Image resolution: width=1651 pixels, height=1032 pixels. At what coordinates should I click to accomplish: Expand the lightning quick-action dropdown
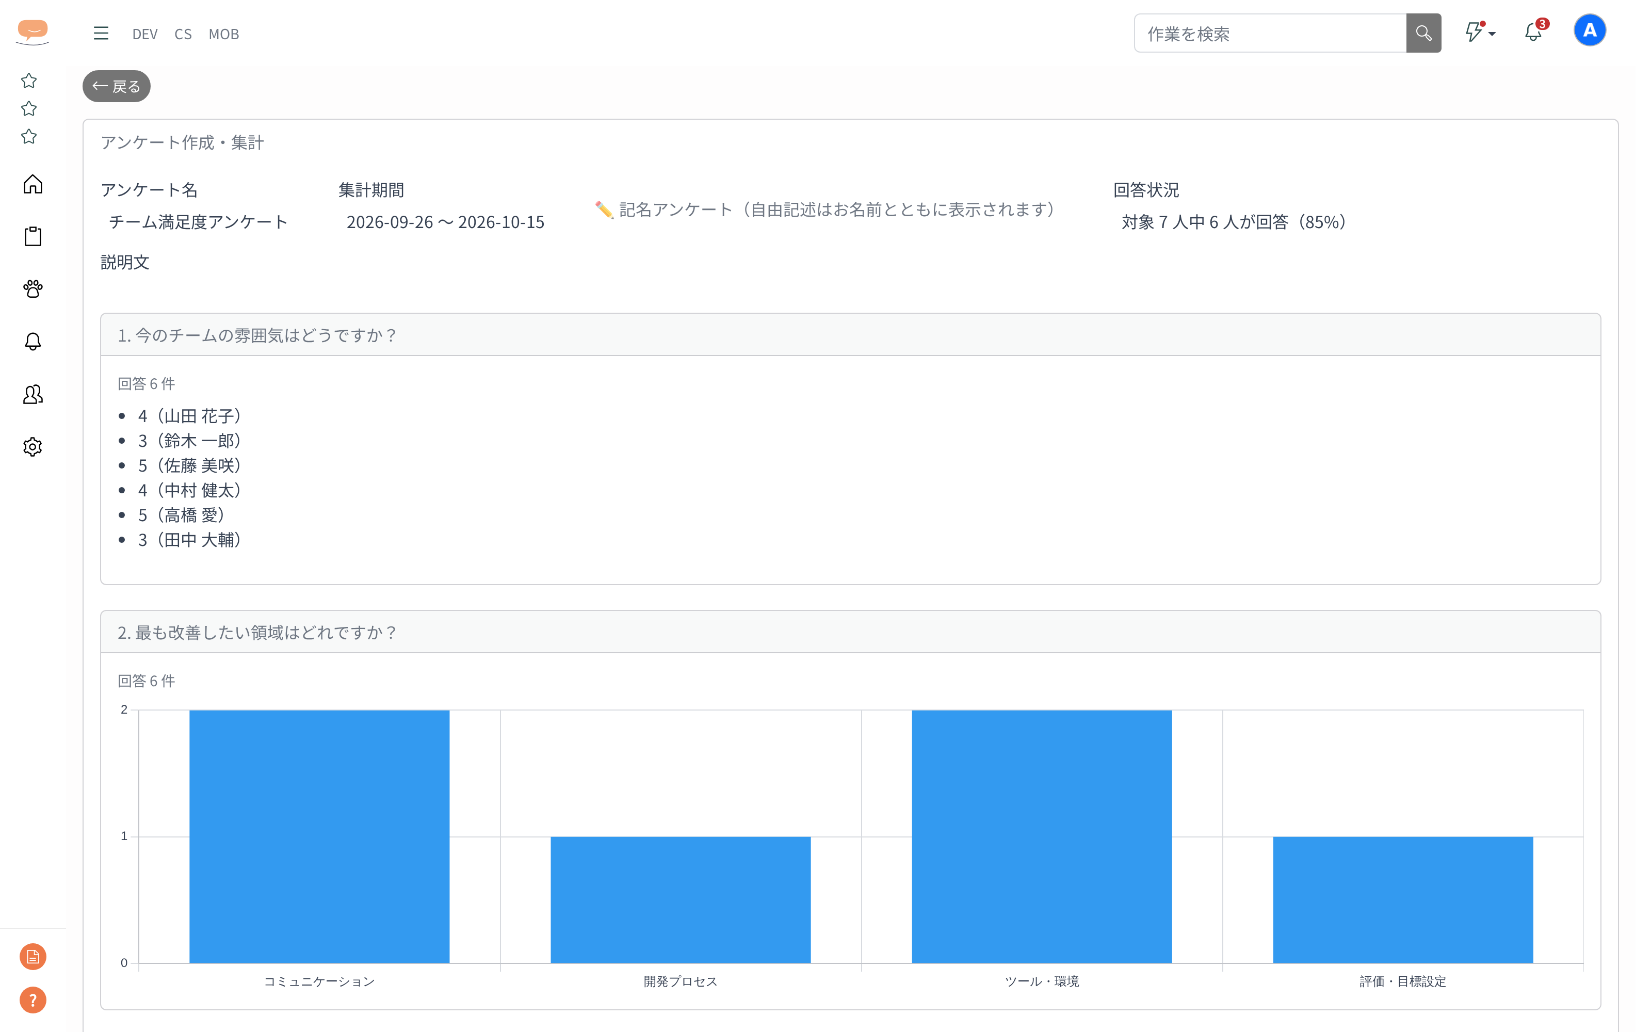tap(1480, 32)
